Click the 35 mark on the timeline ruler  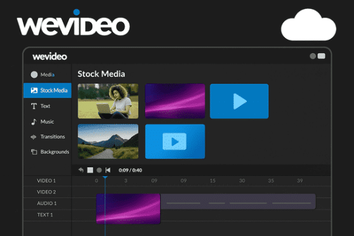271,180
